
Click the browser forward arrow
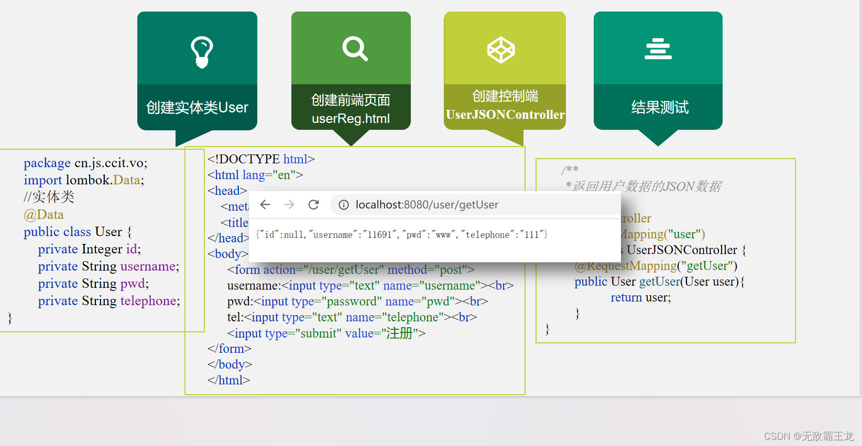(289, 205)
